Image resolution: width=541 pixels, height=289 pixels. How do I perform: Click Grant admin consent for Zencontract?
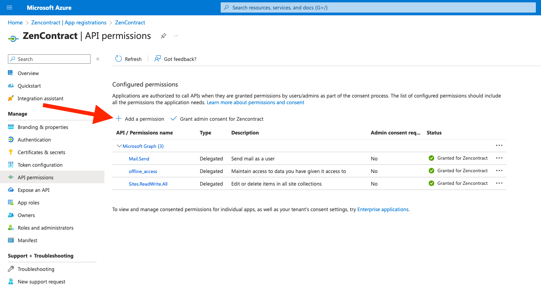[x=217, y=119]
